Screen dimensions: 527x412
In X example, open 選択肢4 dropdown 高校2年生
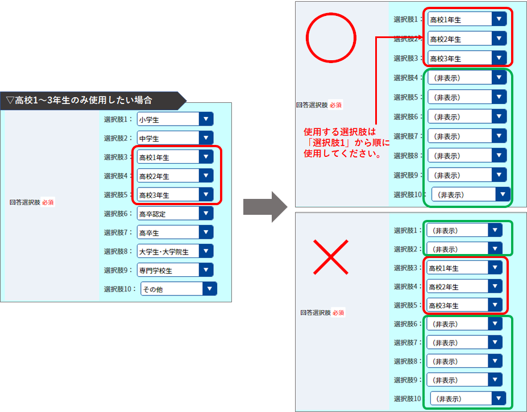[464, 286]
